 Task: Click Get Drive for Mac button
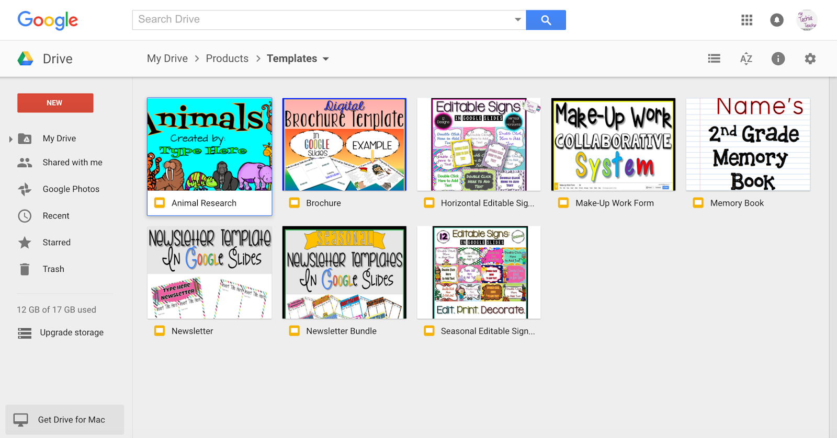[x=65, y=420]
